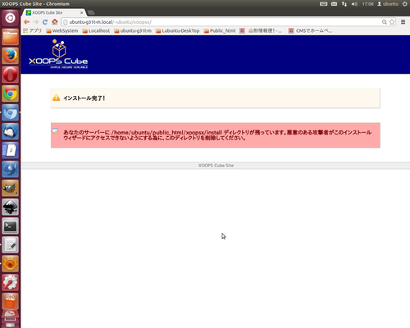410x328 pixels.
Task: Open the Lubuntu-DeskTop bookmark folder
Action: pos(178,30)
